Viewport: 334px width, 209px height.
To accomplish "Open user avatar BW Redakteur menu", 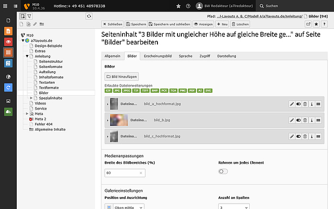I will point(224,6).
